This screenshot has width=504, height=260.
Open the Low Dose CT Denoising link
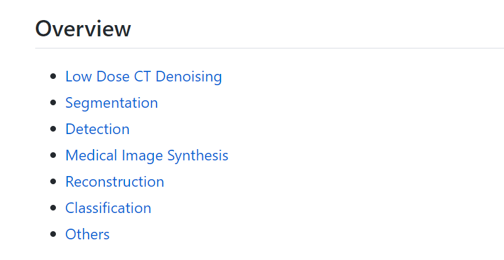point(143,76)
